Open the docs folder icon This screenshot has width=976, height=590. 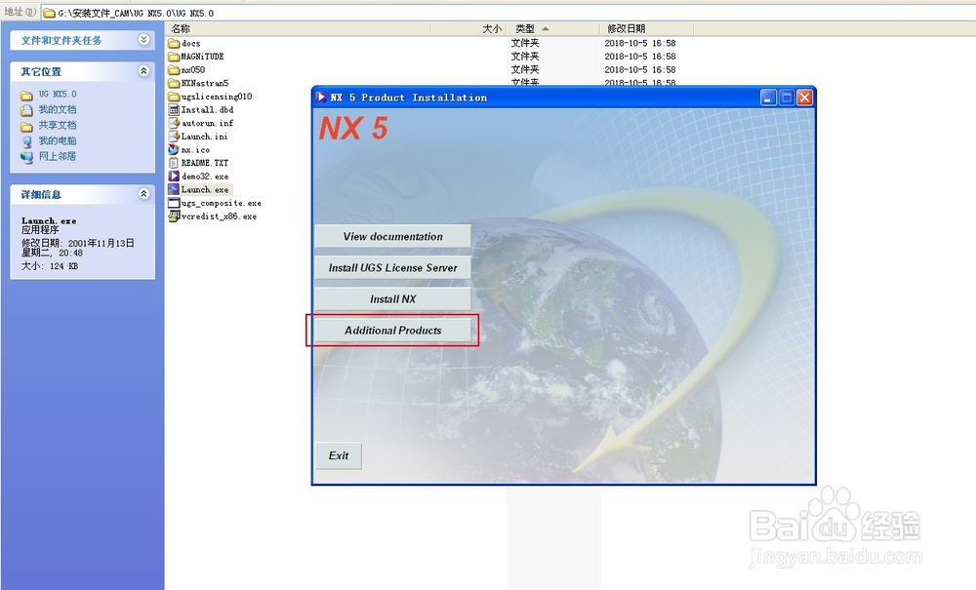click(174, 44)
